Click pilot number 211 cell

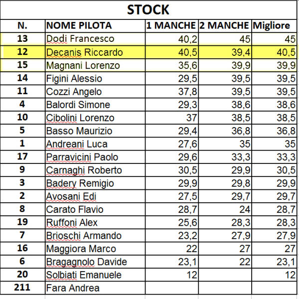[x=22, y=288]
